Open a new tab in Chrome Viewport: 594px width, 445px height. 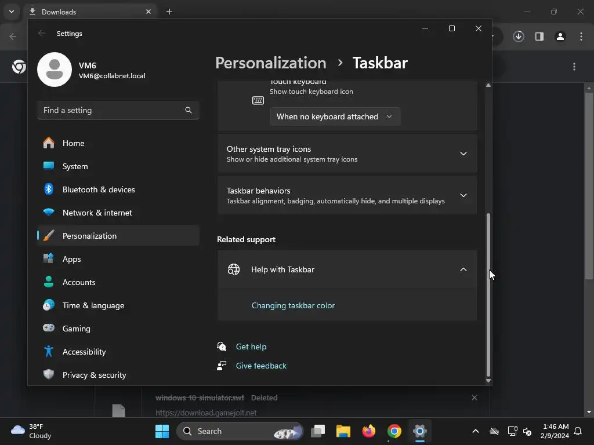169,12
